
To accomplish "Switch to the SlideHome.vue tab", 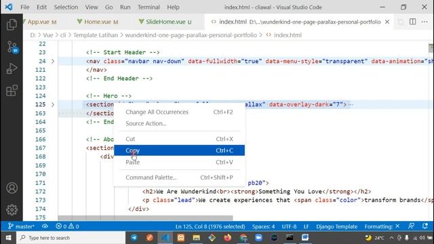I will click(165, 22).
